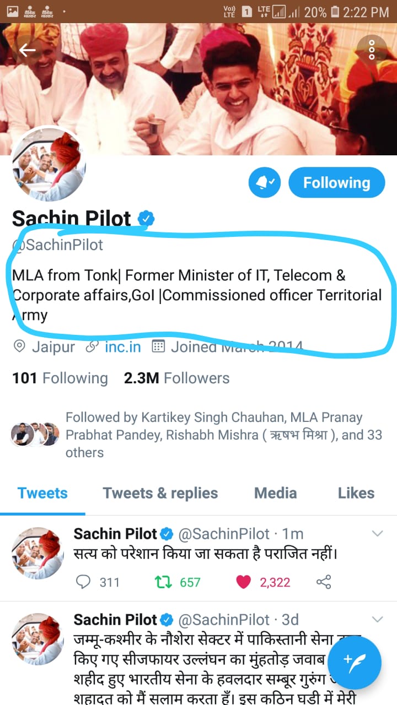Tap the heart icon showing 2,322
397x705 pixels.
pyautogui.click(x=243, y=582)
